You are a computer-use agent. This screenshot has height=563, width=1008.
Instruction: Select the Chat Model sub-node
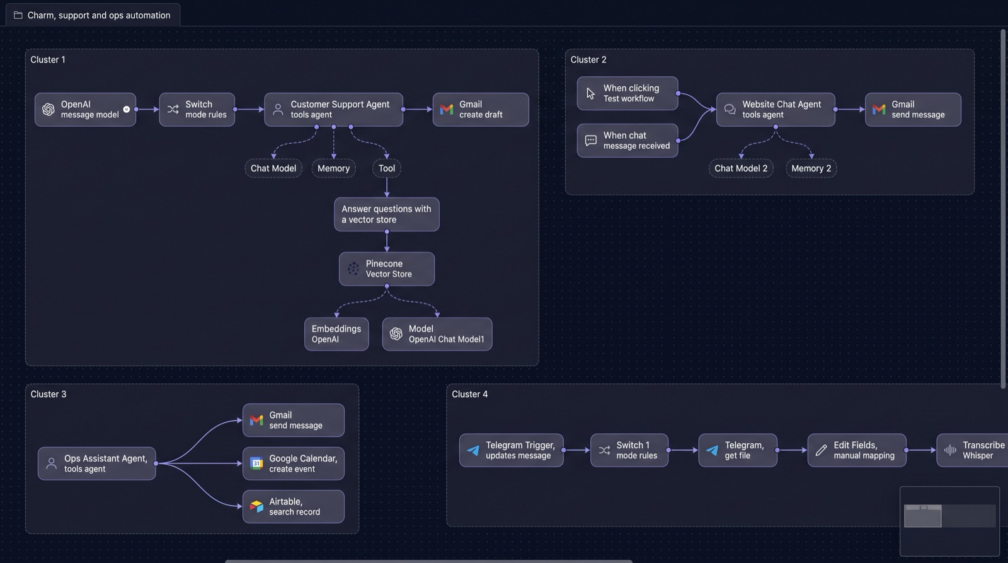click(x=273, y=168)
